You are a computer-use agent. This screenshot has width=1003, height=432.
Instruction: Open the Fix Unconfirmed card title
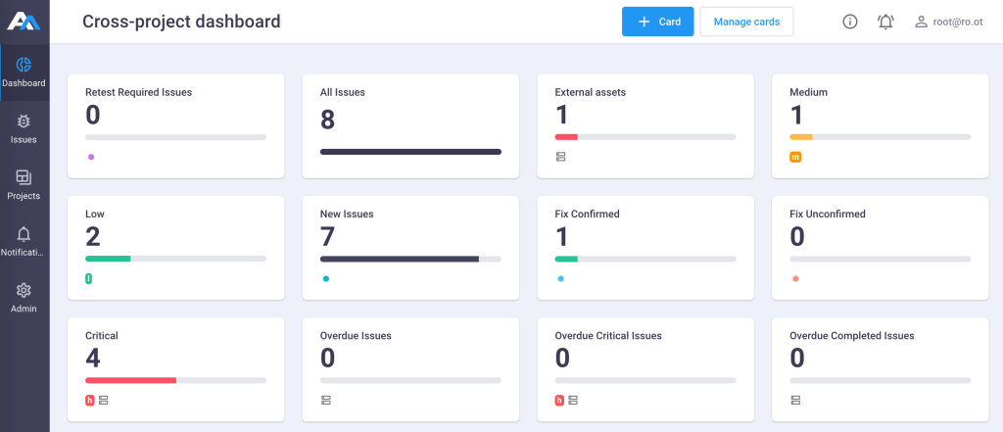tap(827, 214)
